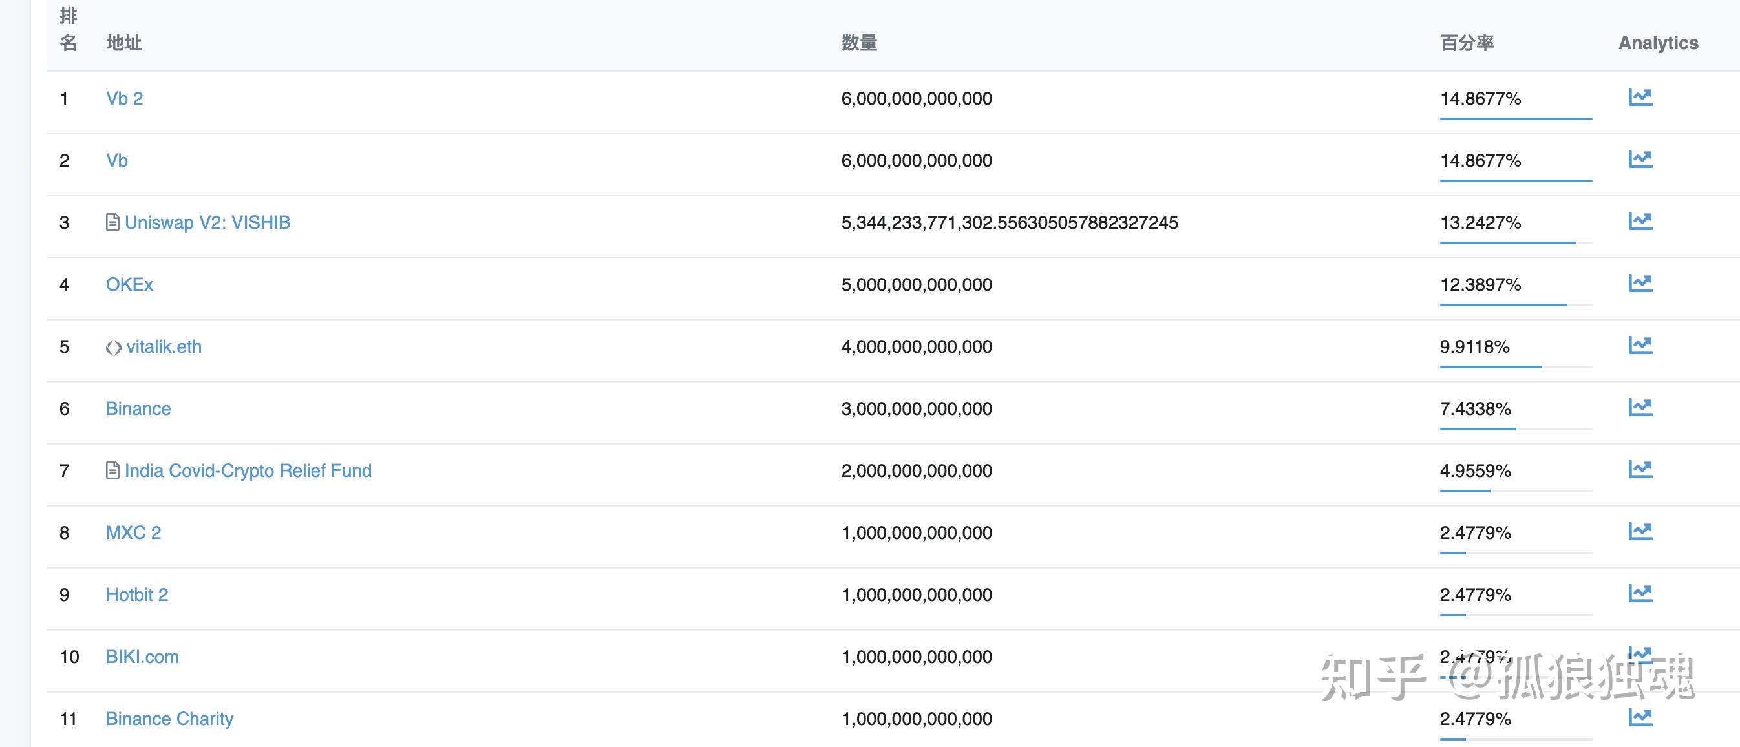Click the 百分率 column header

pyautogui.click(x=1467, y=43)
